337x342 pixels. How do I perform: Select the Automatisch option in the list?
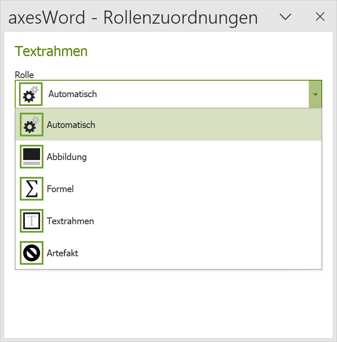coord(168,125)
